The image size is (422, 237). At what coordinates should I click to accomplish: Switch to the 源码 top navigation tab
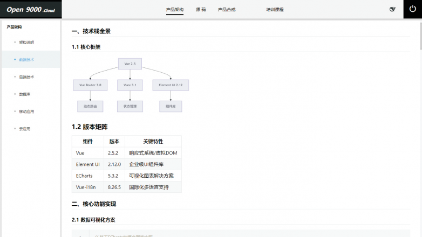tap(200, 10)
